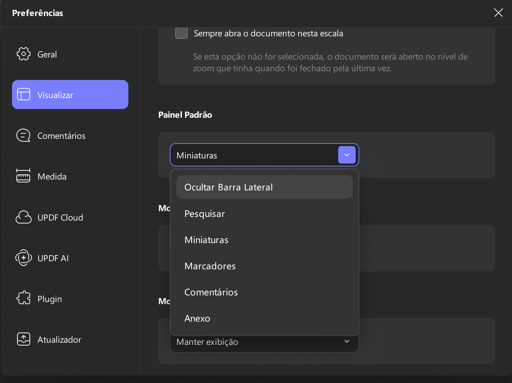The image size is (512, 383).
Task: Open UPDF Cloud settings
Action: tap(70, 217)
